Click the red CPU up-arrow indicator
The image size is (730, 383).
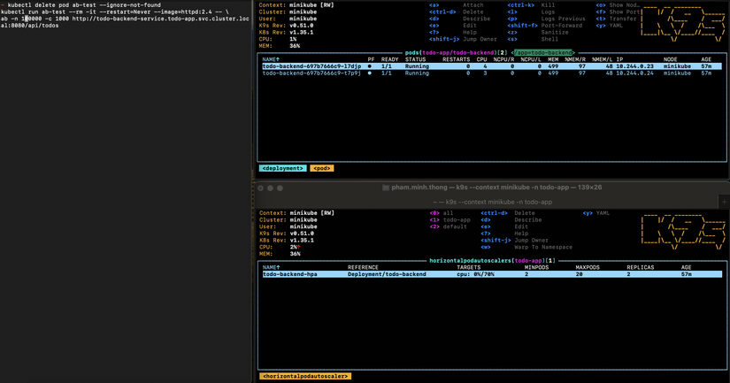click(298, 247)
